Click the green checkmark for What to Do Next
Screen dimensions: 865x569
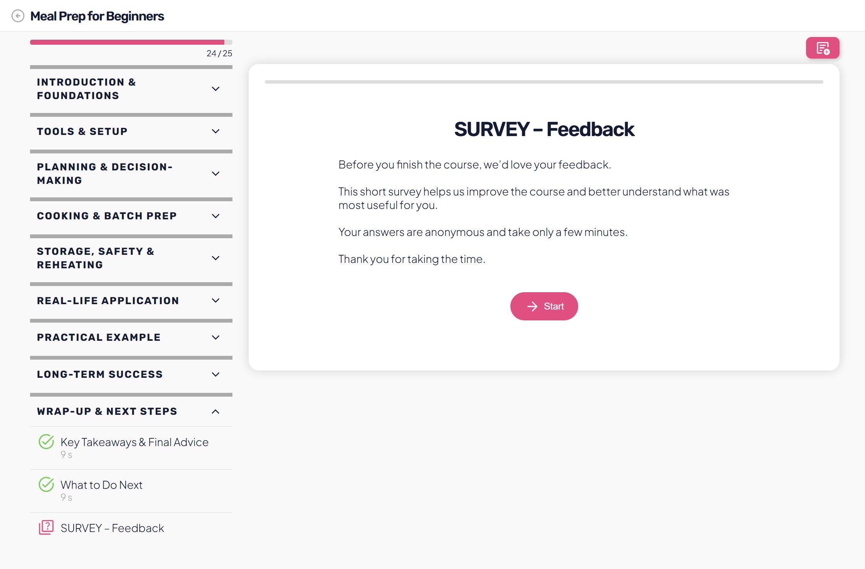click(x=46, y=485)
